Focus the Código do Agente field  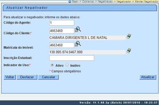pyautogui.click(x=62, y=23)
